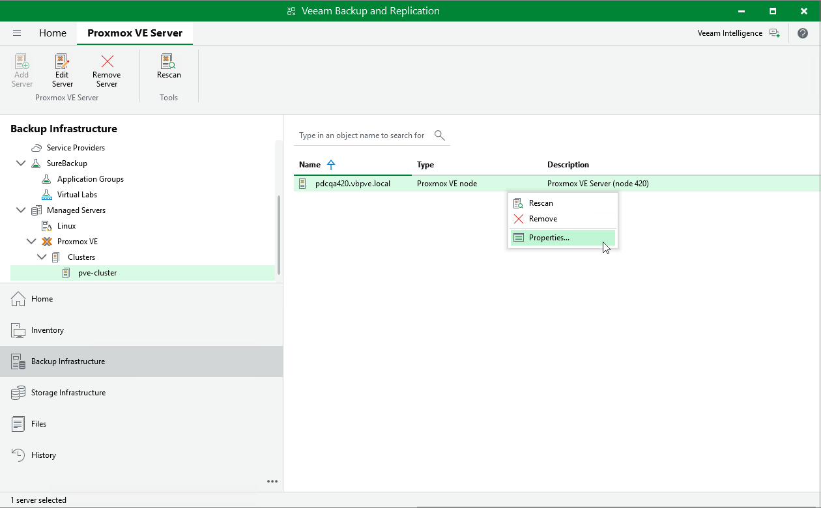Click the object name search field

(362, 135)
